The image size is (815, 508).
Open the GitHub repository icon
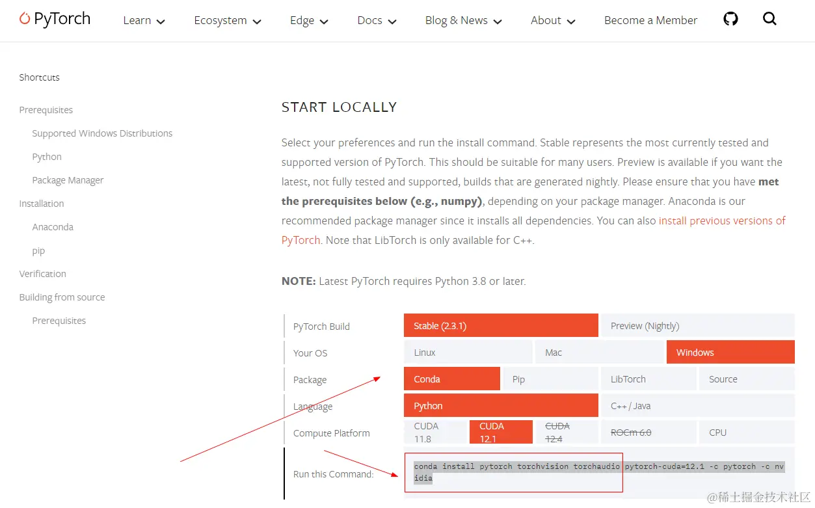coord(730,19)
